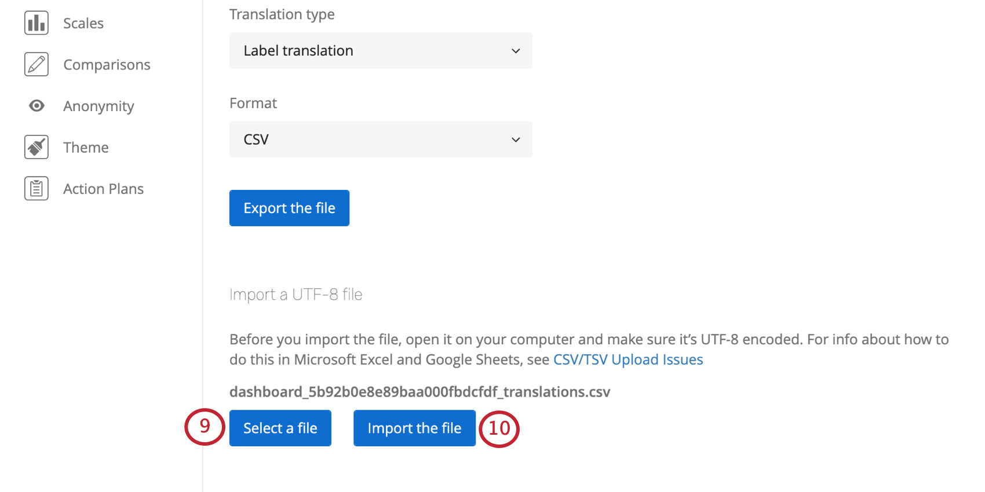
Task: Click the dashboard translations csv file name
Action: 419,392
